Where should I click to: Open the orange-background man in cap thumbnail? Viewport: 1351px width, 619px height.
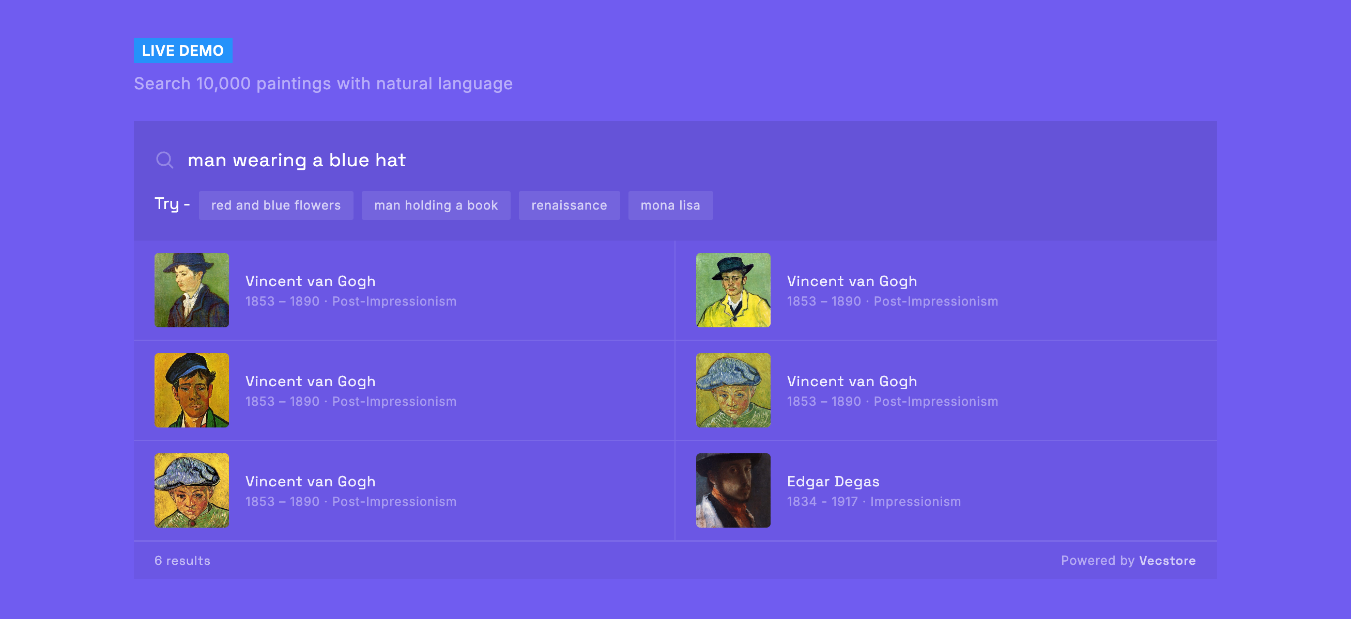pyautogui.click(x=191, y=390)
